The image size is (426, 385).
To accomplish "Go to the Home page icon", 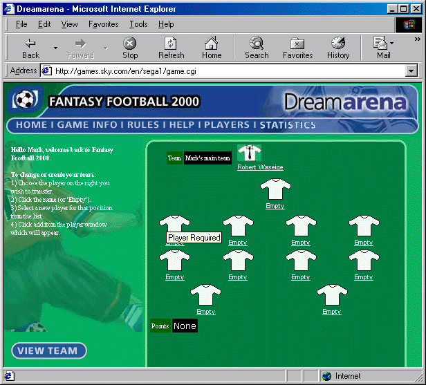I will click(212, 44).
